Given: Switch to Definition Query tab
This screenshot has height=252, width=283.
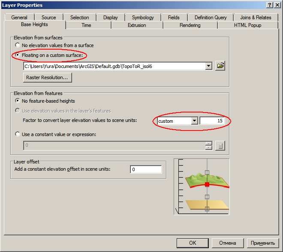Looking at the screenshot, I should [x=211, y=18].
